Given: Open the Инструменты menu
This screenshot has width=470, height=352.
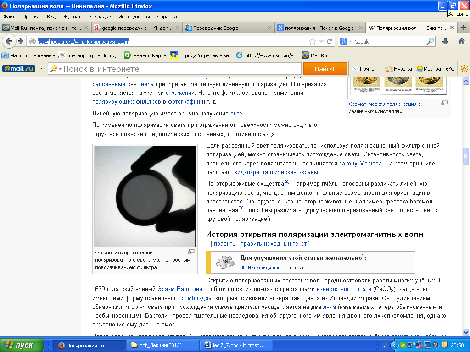Looking at the screenshot, I should pos(134,16).
